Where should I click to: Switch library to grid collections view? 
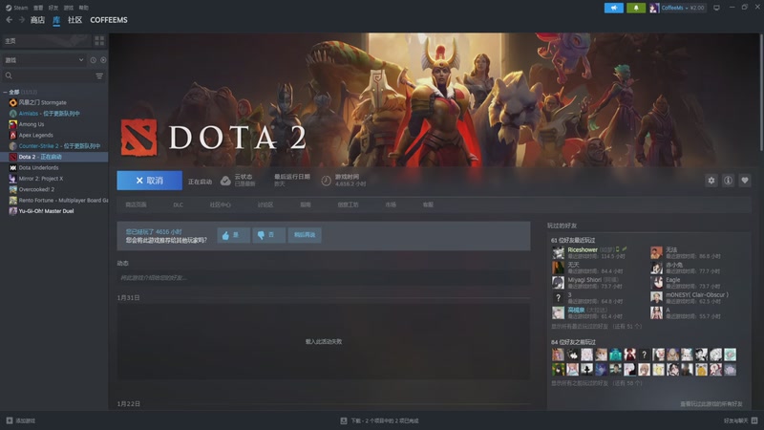(99, 41)
